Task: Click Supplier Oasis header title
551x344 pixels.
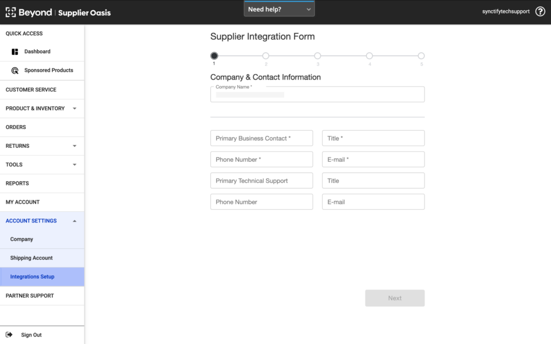Action: pos(84,13)
